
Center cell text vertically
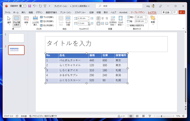[103, 23]
